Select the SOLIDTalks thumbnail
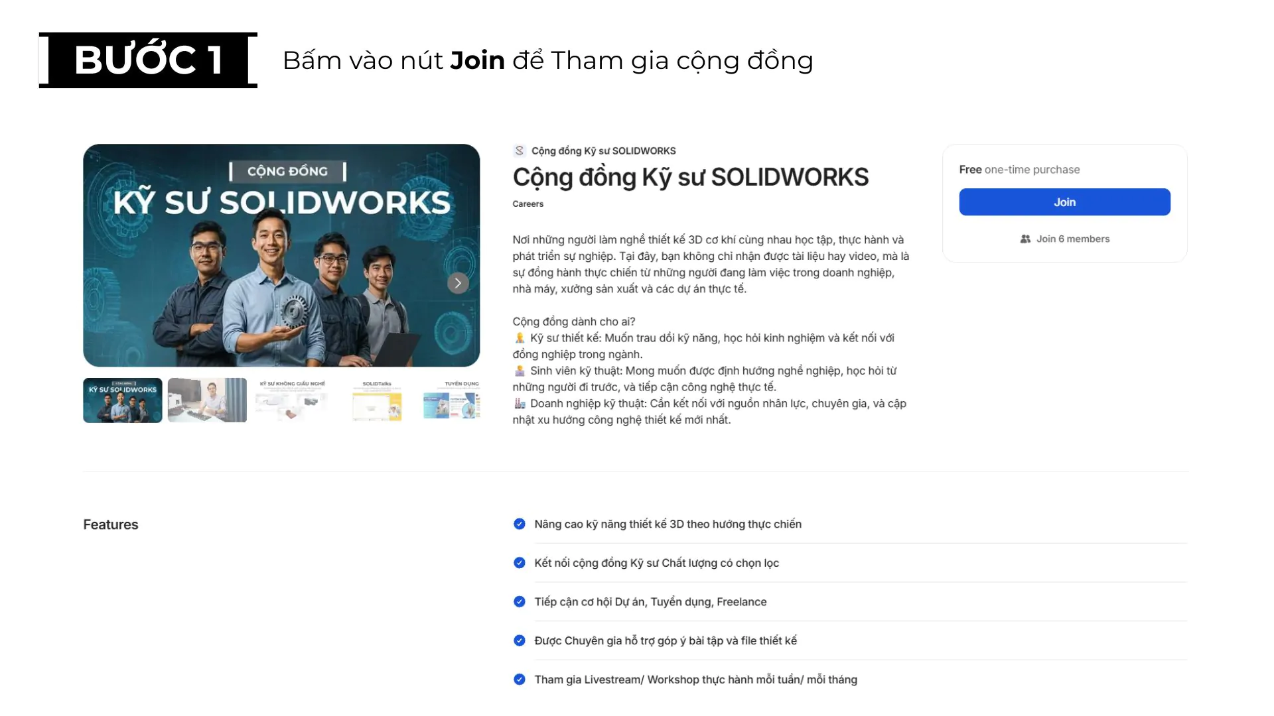Viewport: 1274px width, 716px height. tap(376, 400)
